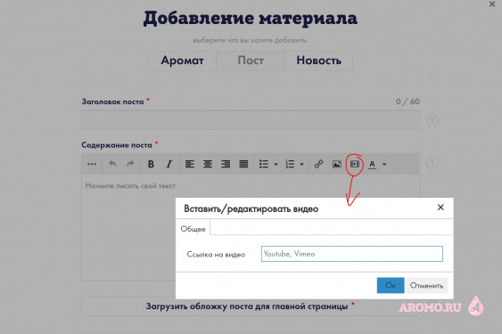Screen dimensions: 502x334
Task: Undo the last edit in the toolbar
Action: pos(112,164)
